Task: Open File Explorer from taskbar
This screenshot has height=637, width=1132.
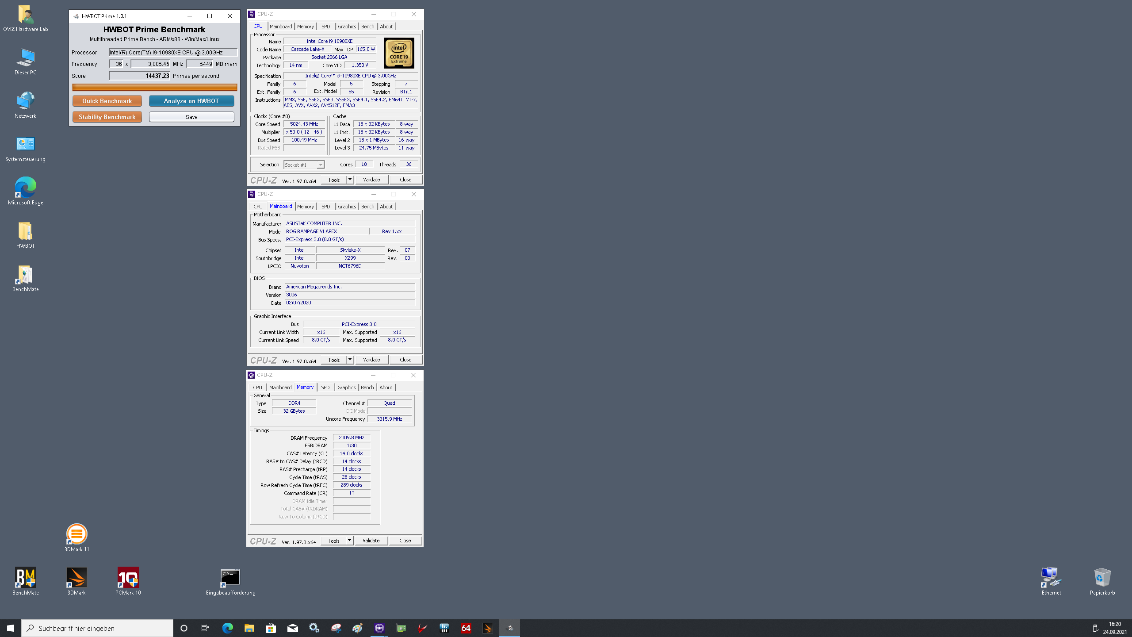Action: (x=249, y=628)
